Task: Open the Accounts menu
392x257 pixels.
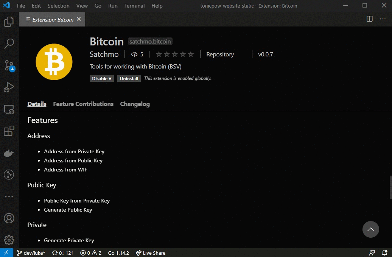Action: [9, 218]
